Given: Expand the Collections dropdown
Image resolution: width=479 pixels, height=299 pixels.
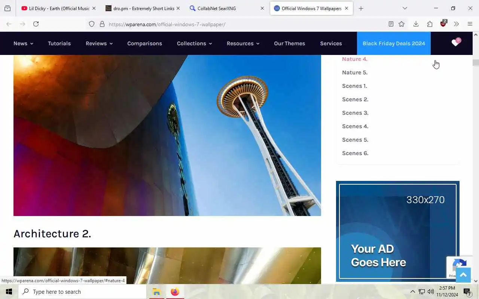Looking at the screenshot, I should click(x=194, y=43).
